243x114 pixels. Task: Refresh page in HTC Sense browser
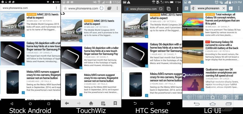click(161, 9)
